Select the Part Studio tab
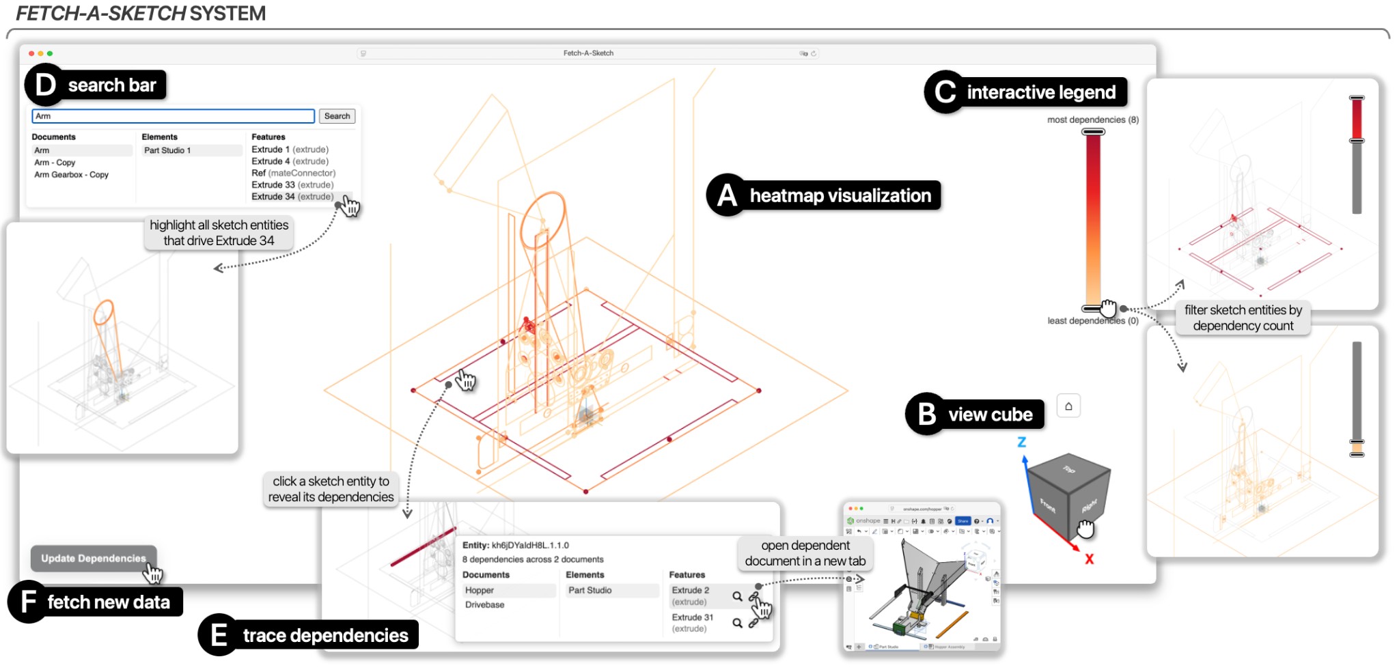The height and width of the screenshot is (672, 1399). (888, 647)
